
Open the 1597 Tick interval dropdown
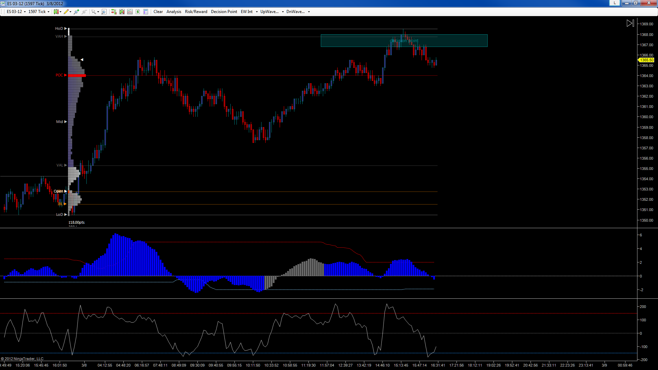click(x=39, y=12)
